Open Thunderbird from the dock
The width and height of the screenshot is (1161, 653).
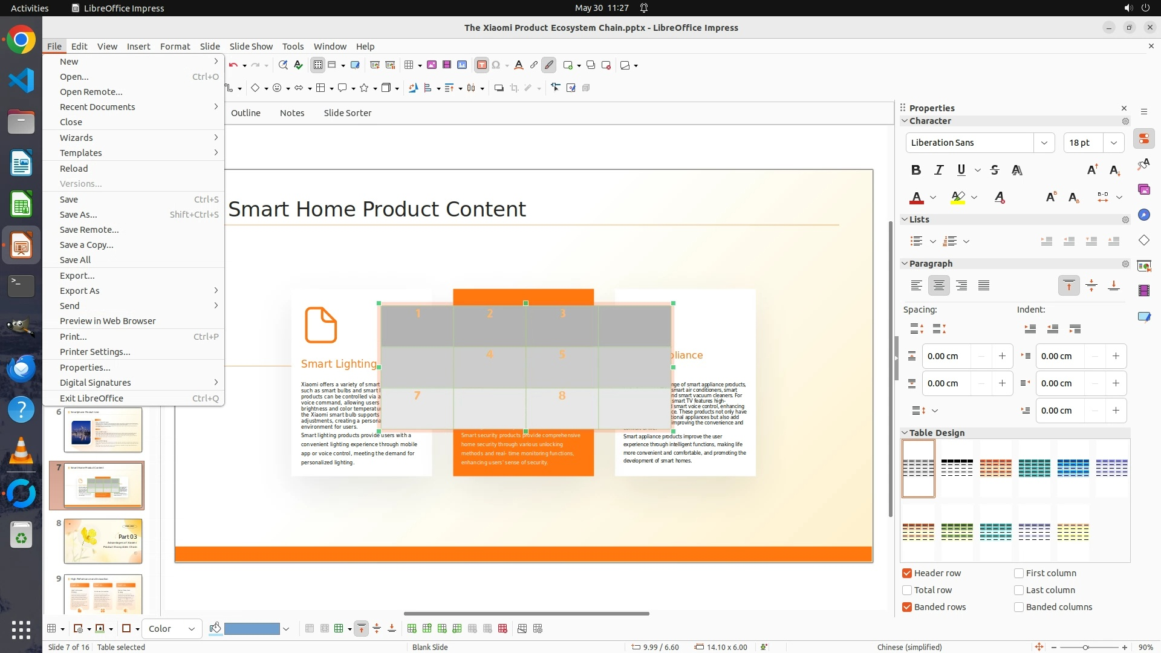(21, 369)
